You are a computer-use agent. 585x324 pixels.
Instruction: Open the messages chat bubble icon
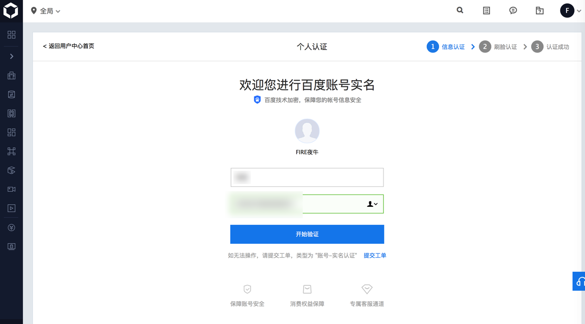(513, 10)
